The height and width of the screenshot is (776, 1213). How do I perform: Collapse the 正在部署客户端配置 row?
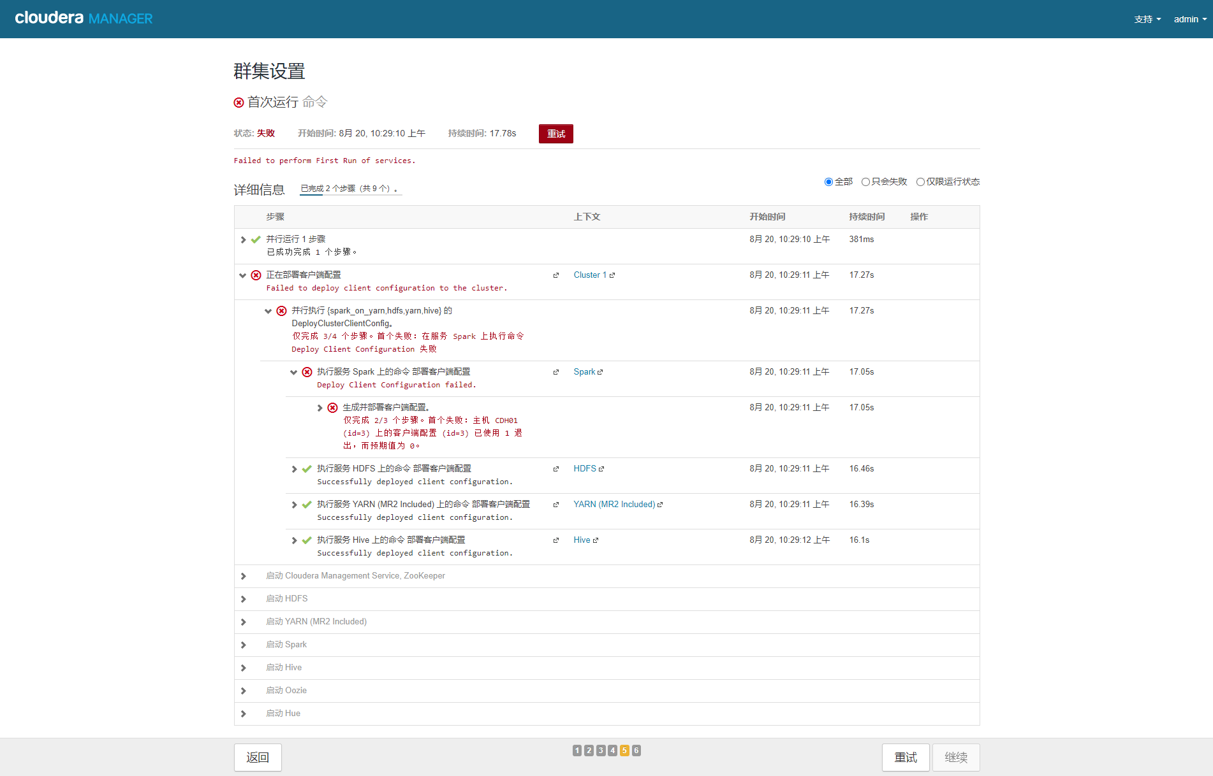243,275
